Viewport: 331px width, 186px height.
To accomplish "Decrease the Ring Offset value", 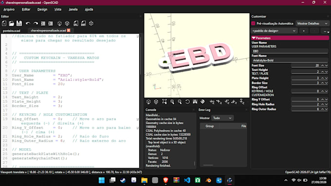I will 326,91.
